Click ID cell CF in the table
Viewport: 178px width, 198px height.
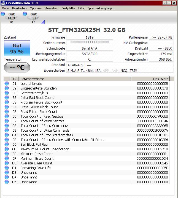coord(14,158)
